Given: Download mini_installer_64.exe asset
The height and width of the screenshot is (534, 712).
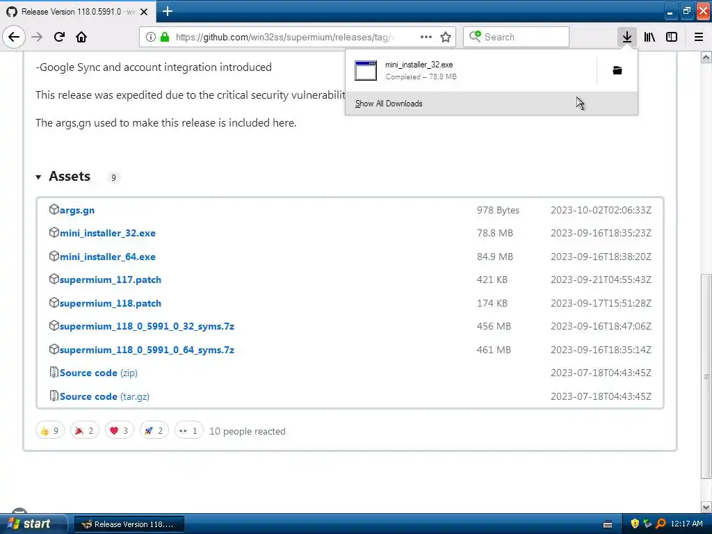Looking at the screenshot, I should click(108, 257).
